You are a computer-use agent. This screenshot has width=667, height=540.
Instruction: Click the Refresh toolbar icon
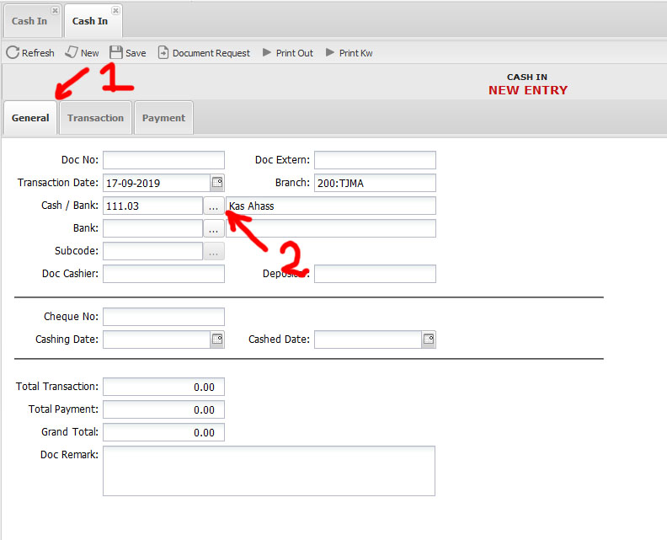(13, 52)
